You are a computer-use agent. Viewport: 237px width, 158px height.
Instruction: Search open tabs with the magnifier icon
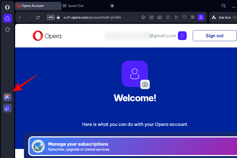tap(224, 6)
